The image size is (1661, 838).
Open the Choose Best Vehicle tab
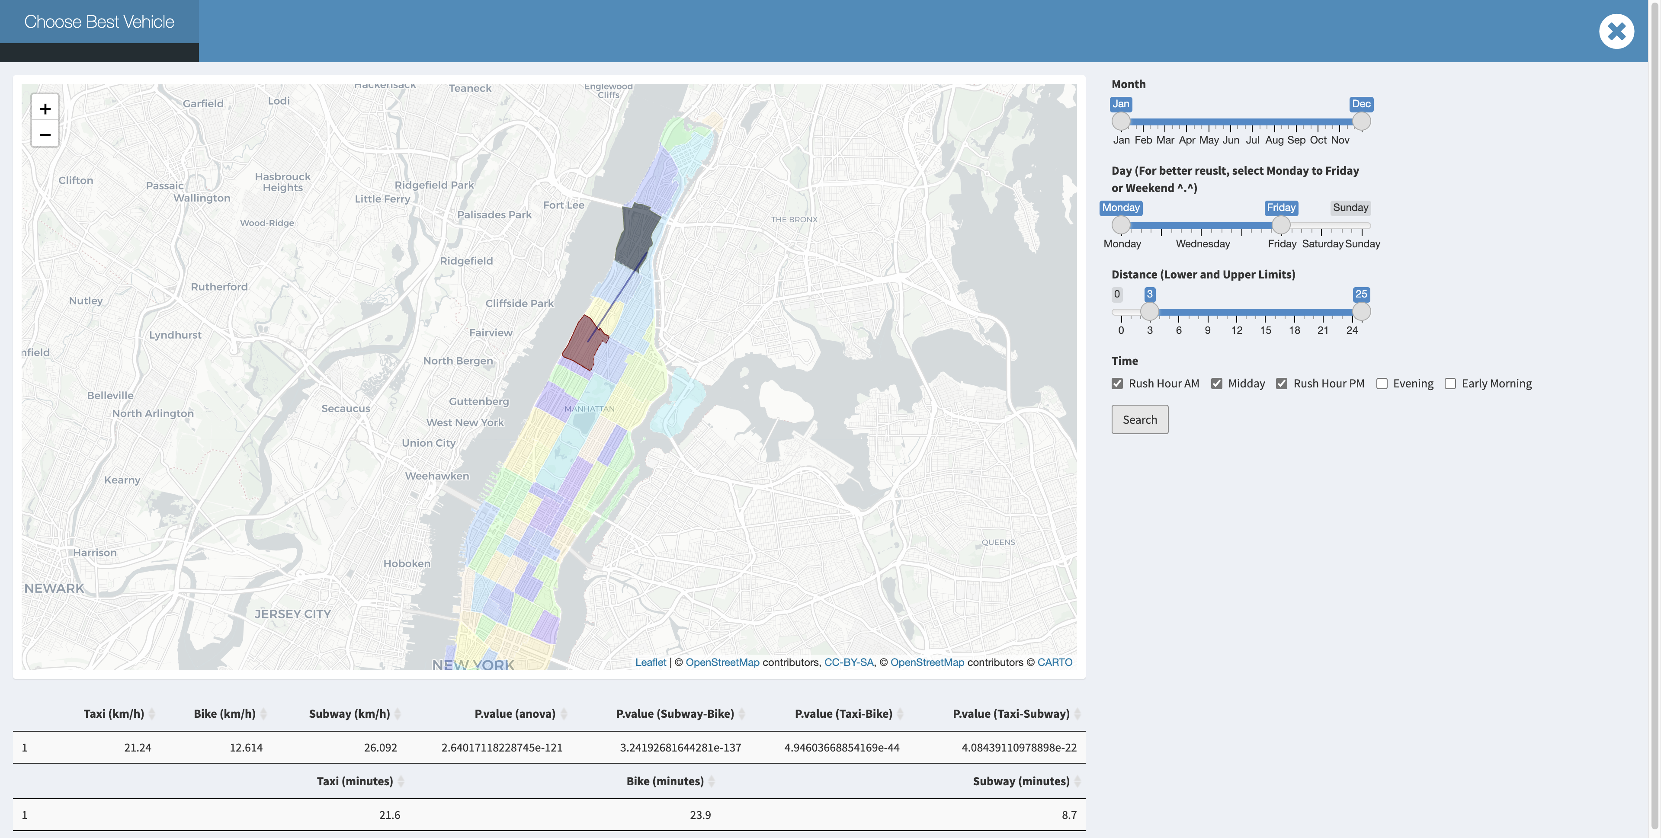pos(99,22)
